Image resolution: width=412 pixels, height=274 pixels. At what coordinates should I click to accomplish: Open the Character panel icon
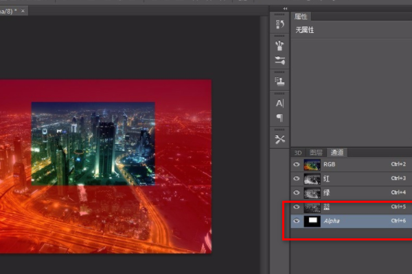[280, 103]
